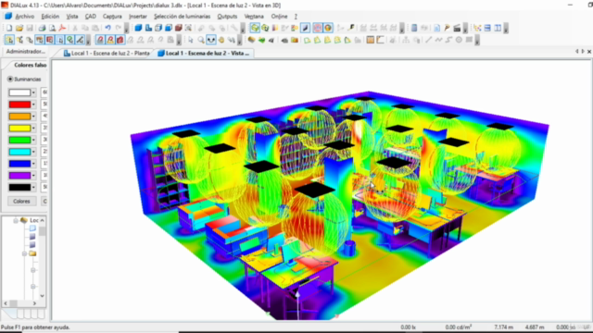The width and height of the screenshot is (593, 333).
Task: Click the Undo arrow icon
Action: coord(107,28)
